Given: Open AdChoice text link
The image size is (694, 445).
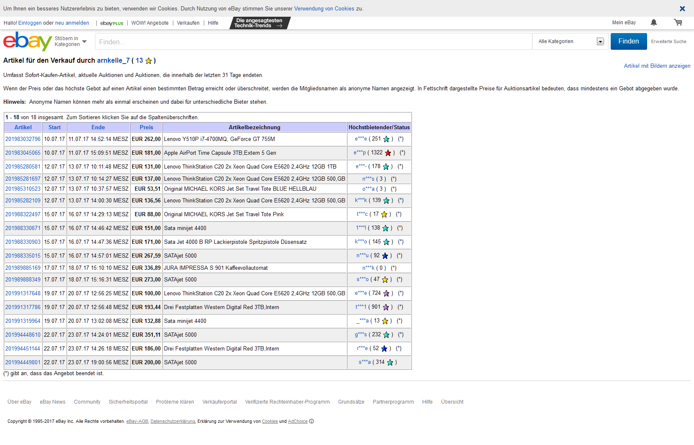Looking at the screenshot, I should point(298,421).
